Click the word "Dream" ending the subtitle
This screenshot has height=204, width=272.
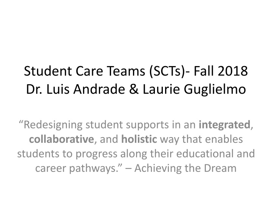[x=222, y=169]
